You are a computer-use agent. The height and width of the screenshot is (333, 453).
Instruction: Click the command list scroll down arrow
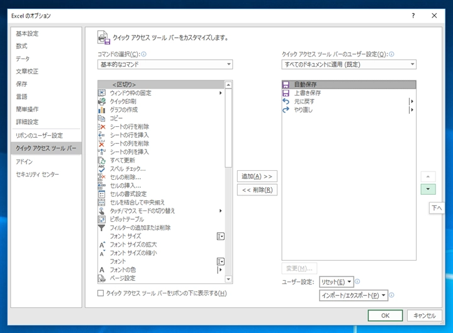pos(228,279)
